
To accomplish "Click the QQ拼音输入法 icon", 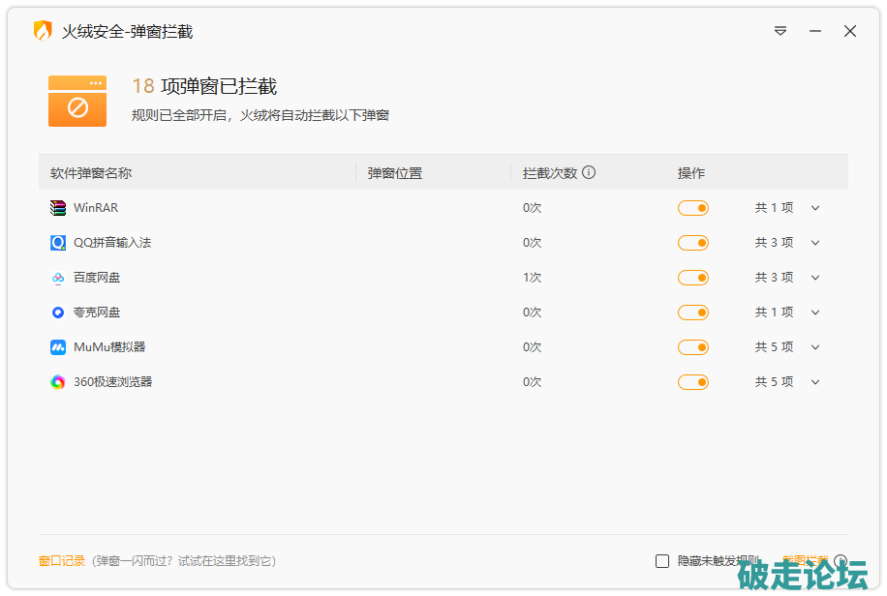I will point(58,243).
